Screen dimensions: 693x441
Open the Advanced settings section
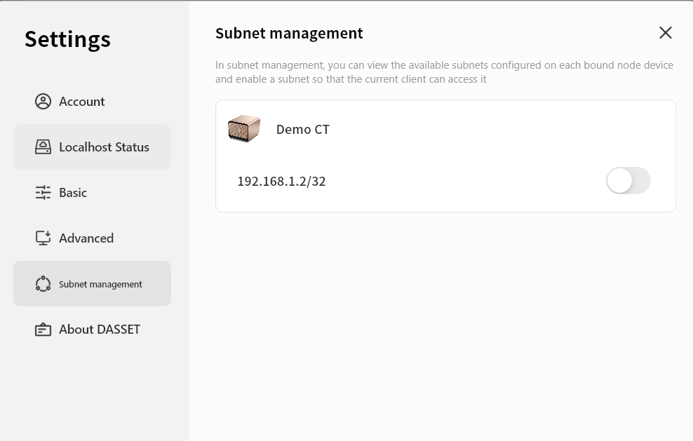click(86, 238)
